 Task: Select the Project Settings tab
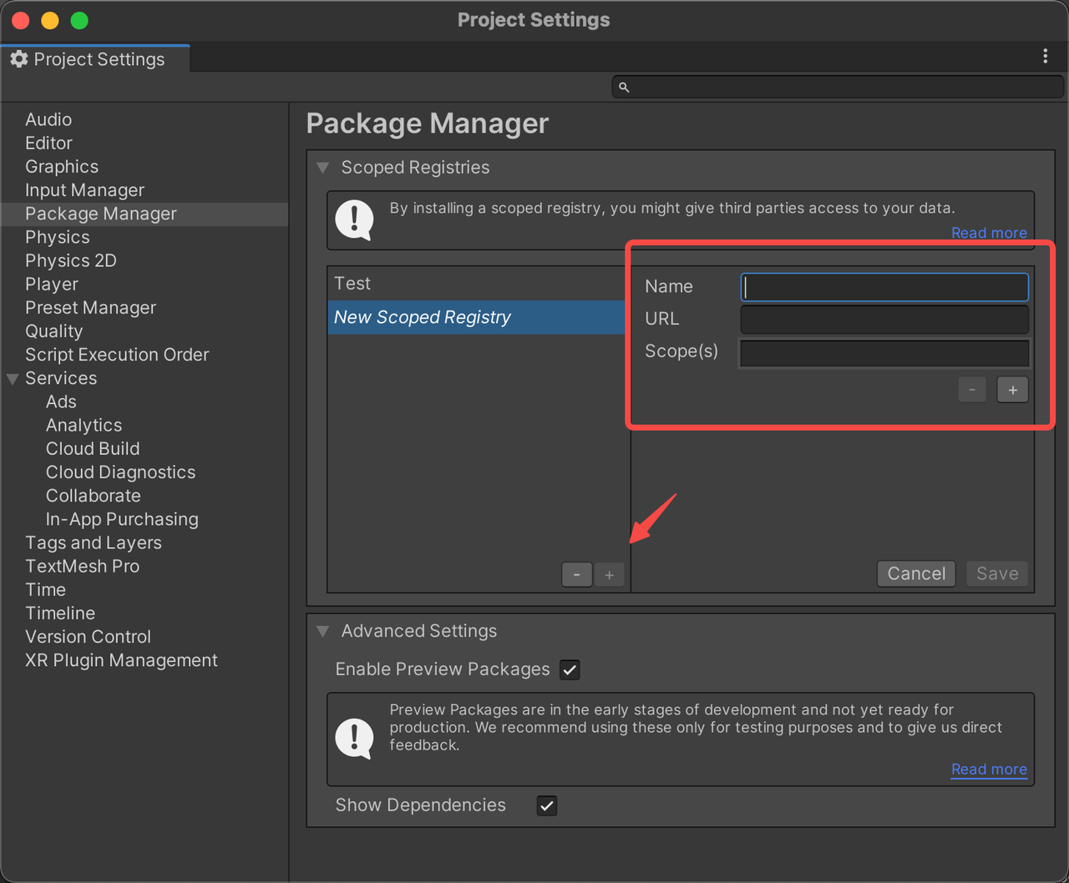tap(95, 59)
